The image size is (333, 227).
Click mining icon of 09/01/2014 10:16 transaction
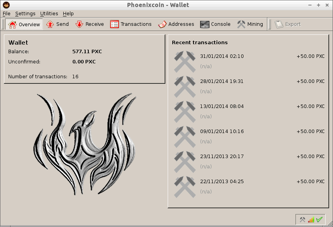tap(185, 137)
